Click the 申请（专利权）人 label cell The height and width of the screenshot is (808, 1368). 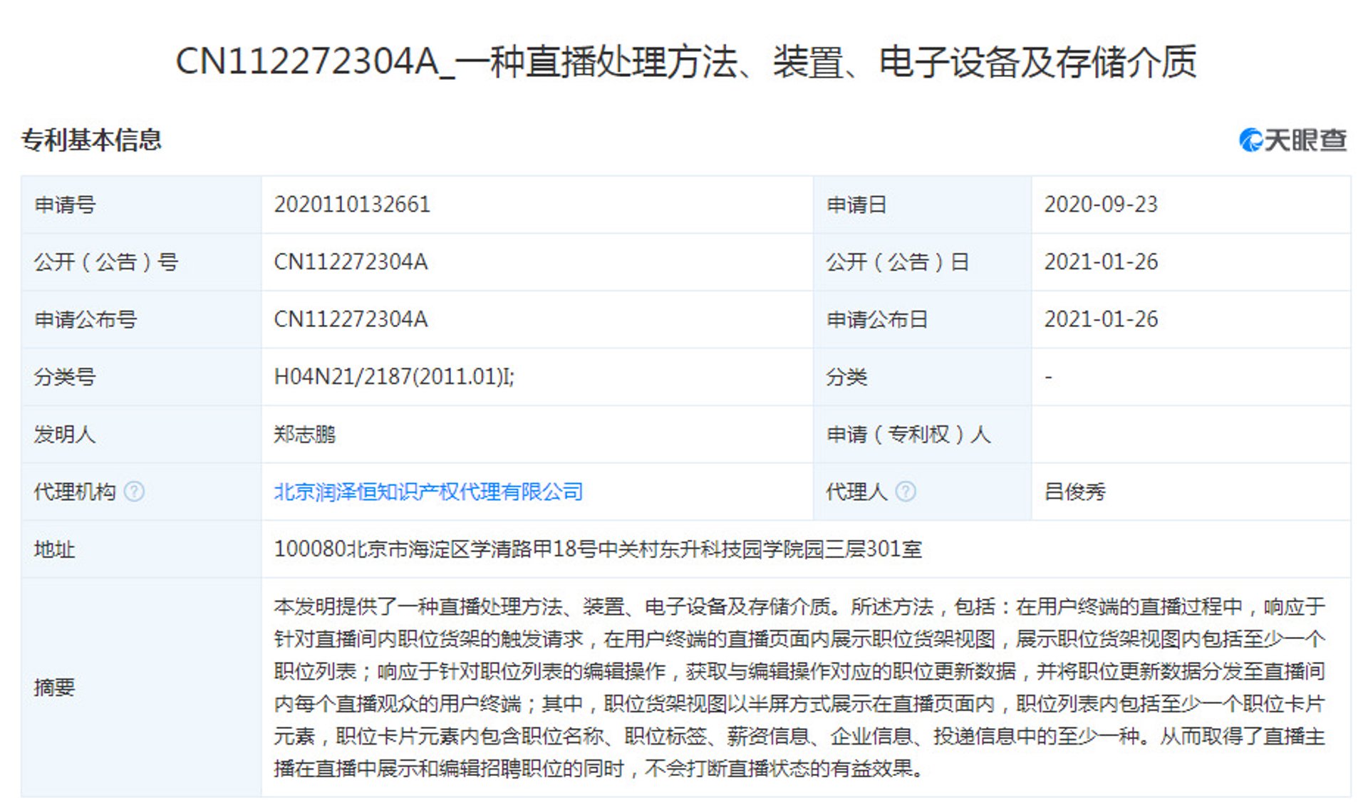(x=922, y=434)
